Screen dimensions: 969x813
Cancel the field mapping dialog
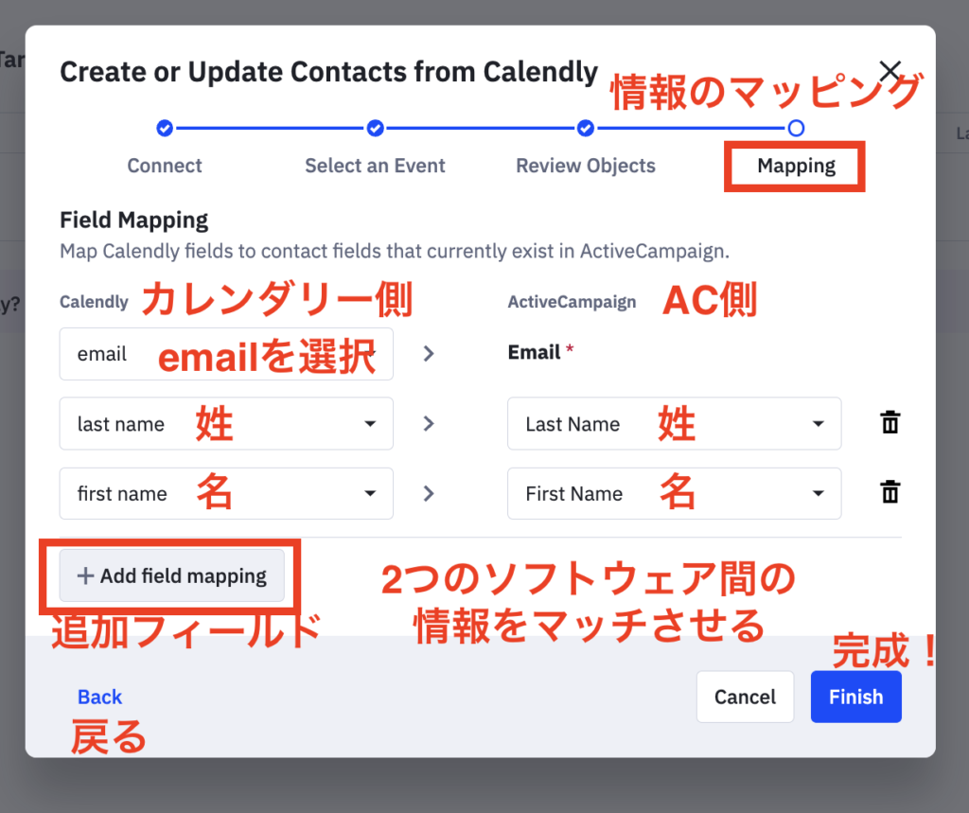(745, 697)
